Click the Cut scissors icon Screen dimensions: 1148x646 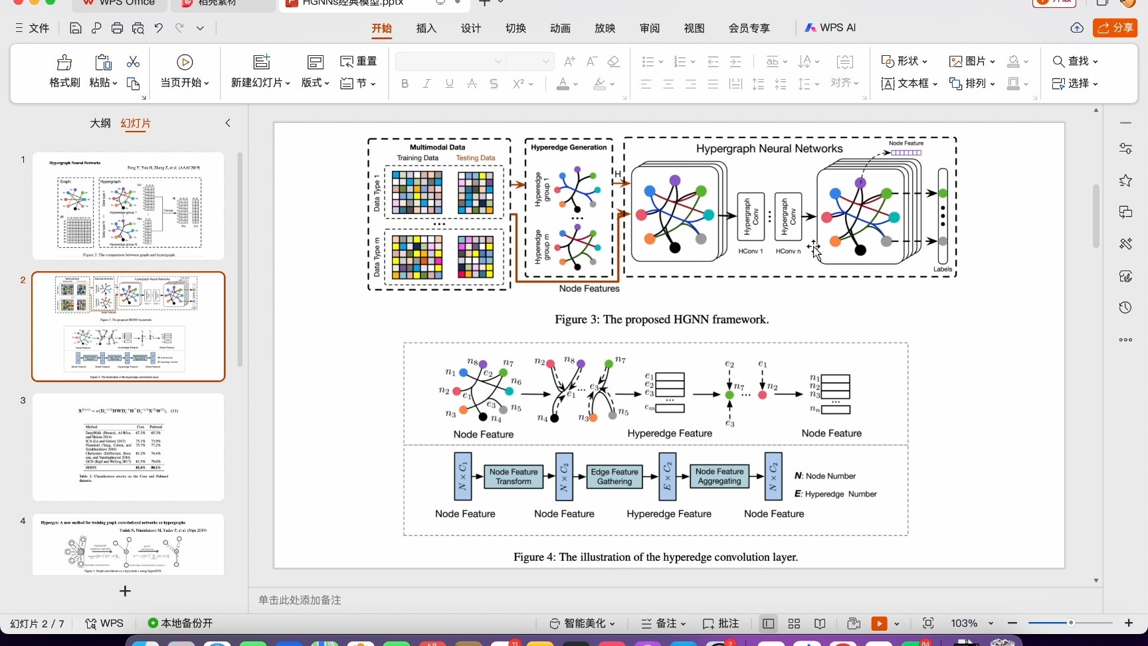(134, 62)
